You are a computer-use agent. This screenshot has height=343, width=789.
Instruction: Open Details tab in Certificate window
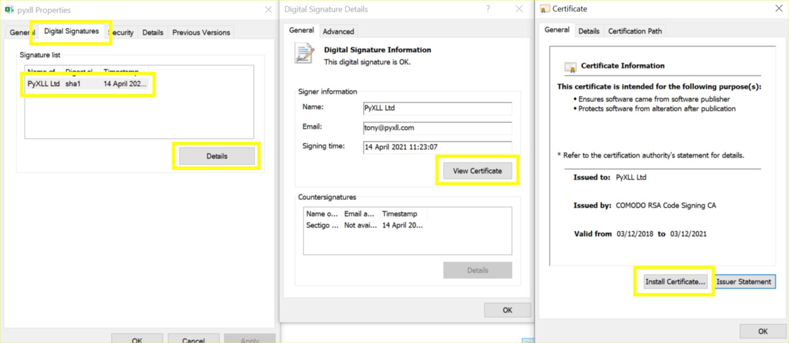tap(589, 31)
